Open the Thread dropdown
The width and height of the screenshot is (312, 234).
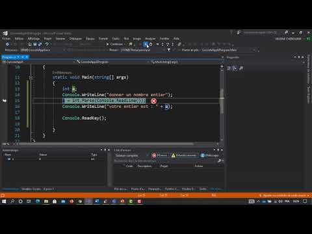(x=142, y=50)
